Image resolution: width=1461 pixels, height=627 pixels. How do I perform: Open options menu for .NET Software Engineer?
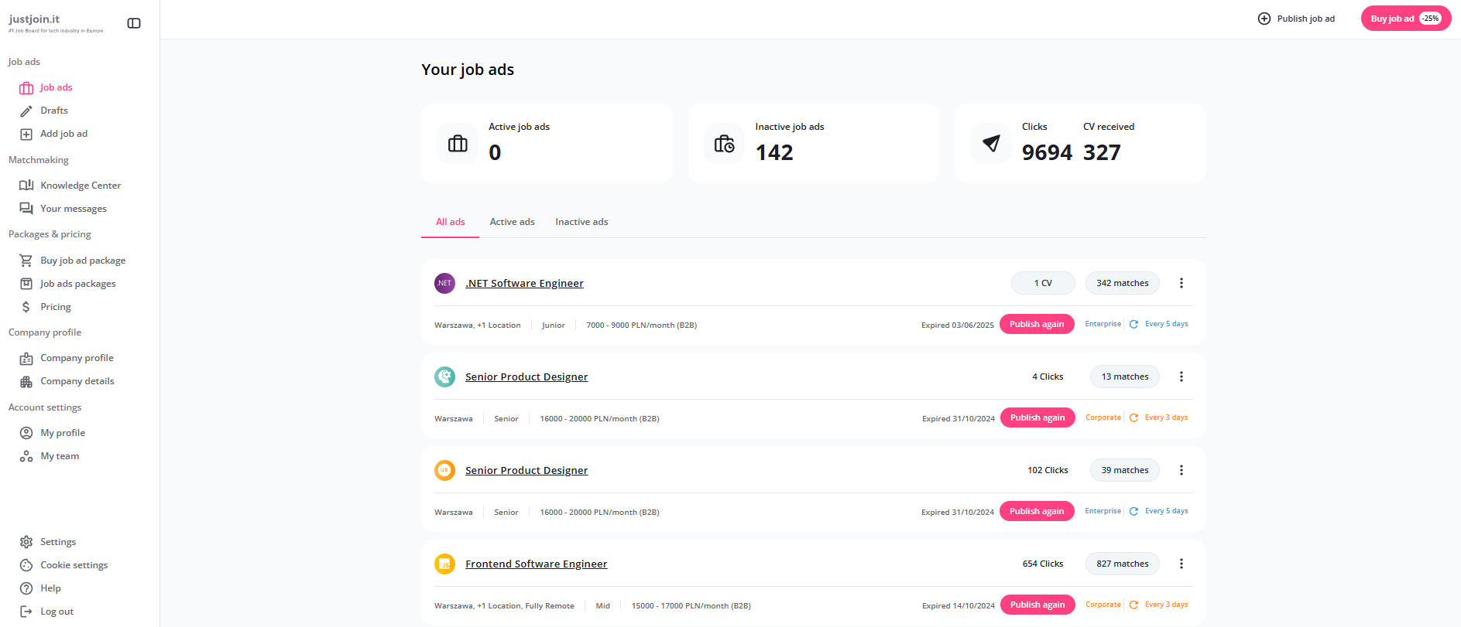(x=1181, y=283)
